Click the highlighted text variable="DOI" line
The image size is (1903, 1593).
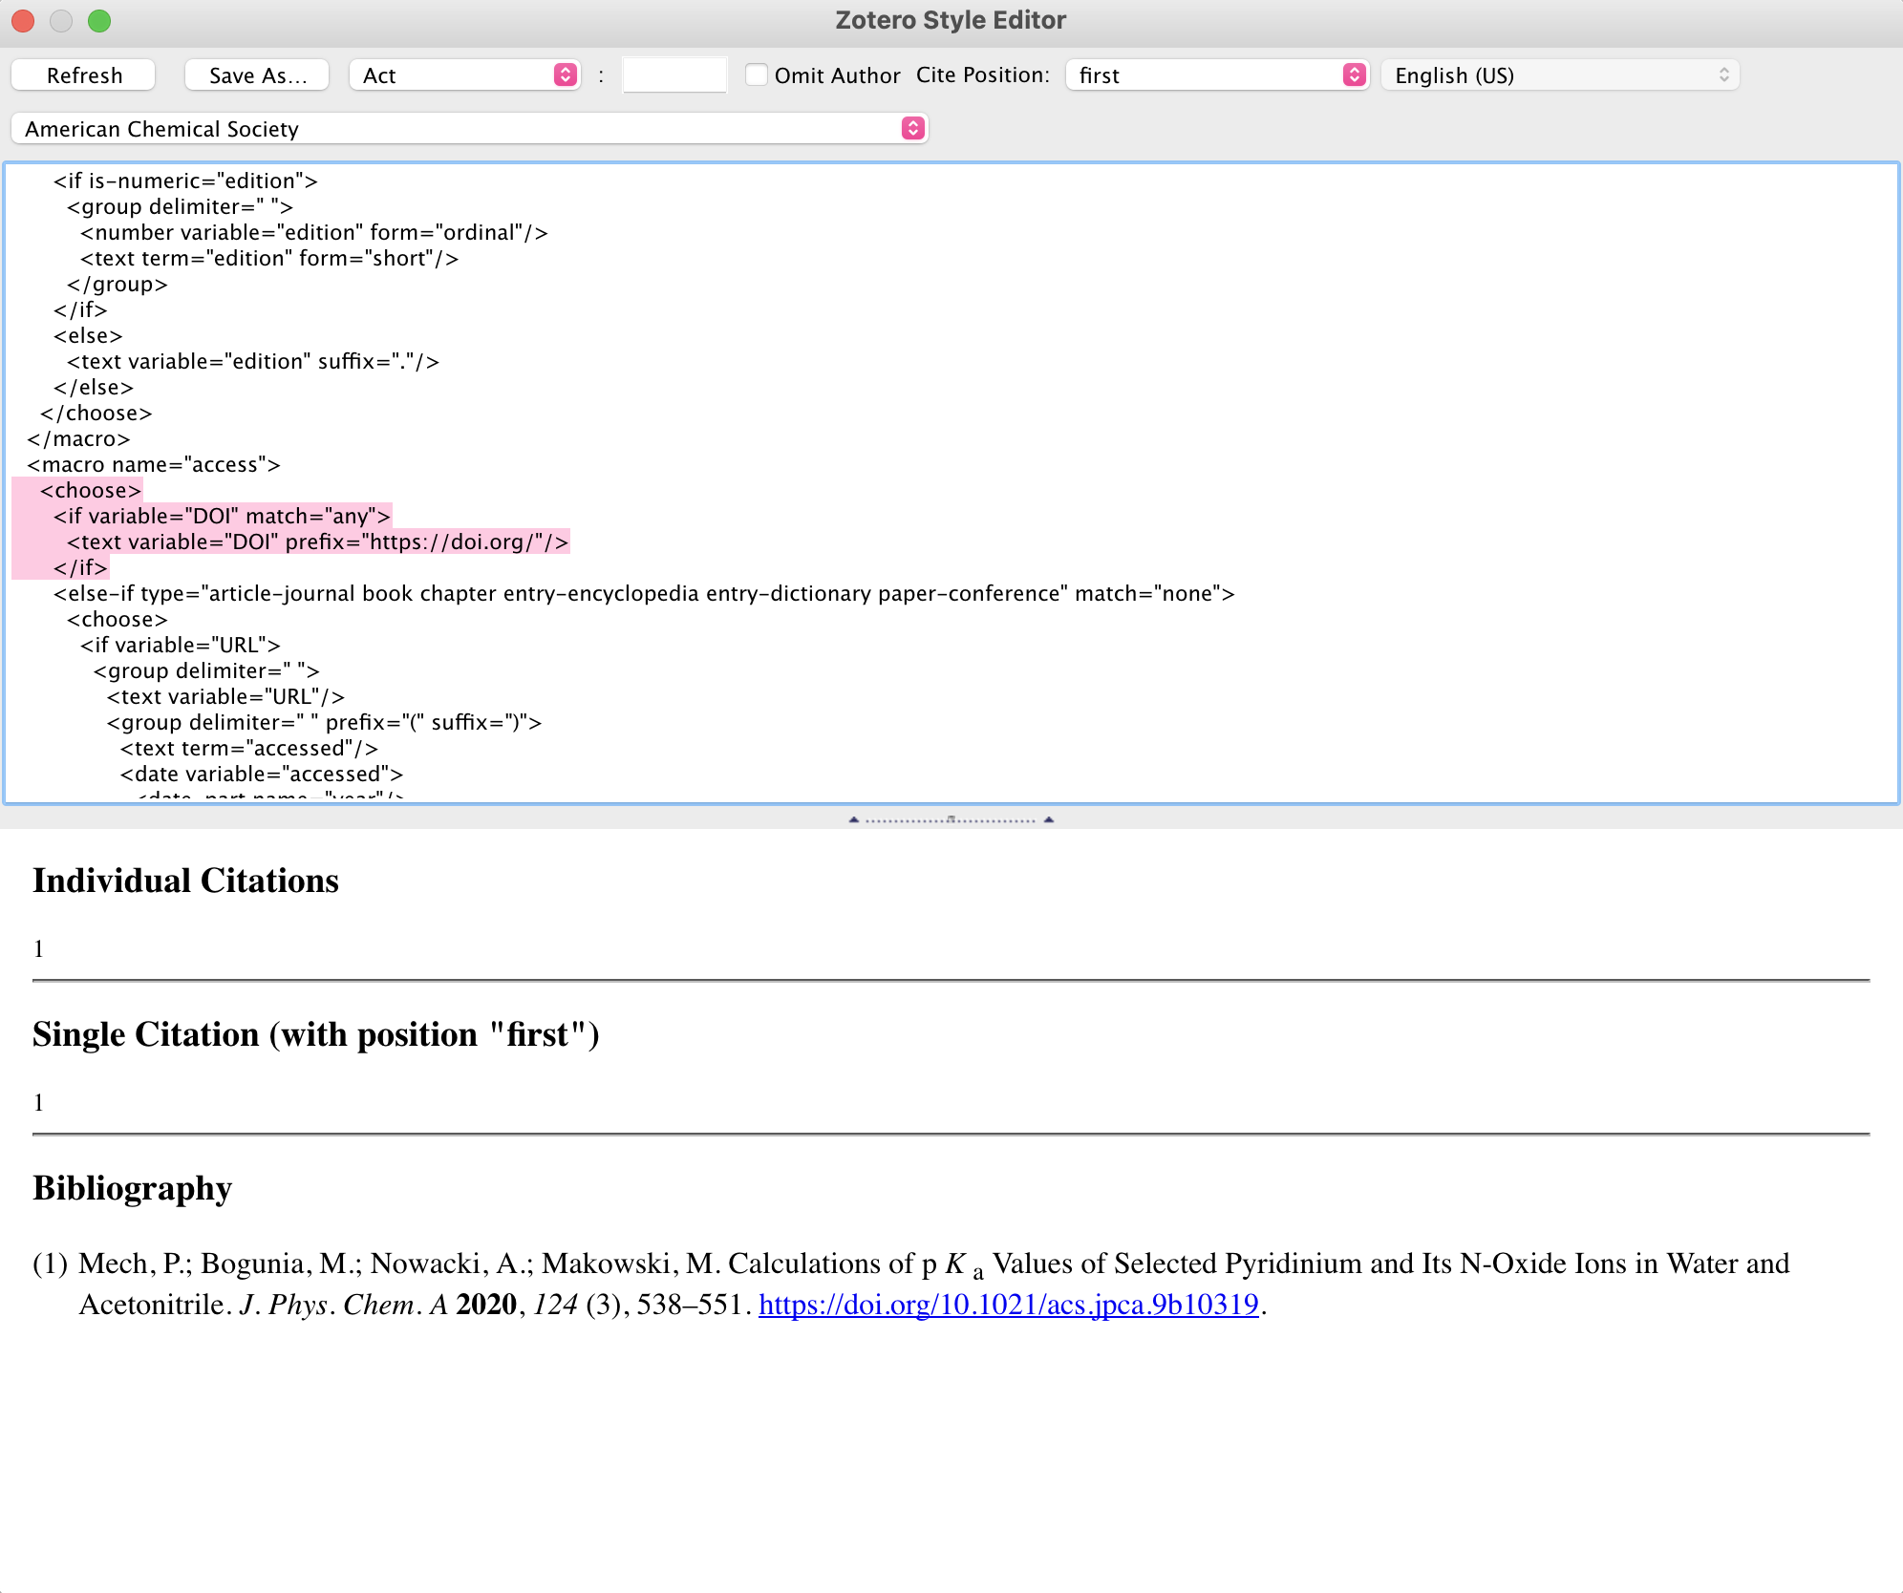pos(317,542)
